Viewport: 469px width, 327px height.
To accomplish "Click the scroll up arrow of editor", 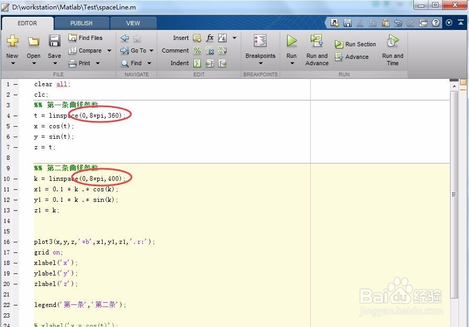I will pos(454,86).
